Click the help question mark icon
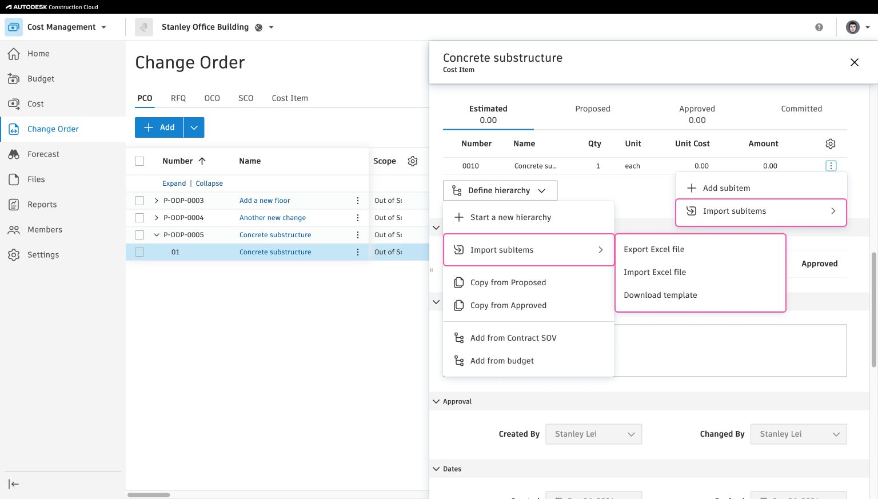The image size is (878, 499). point(819,27)
